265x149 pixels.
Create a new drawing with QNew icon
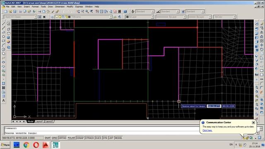(6, 12)
